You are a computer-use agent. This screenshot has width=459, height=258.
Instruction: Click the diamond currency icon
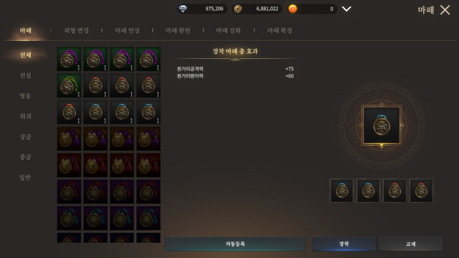(x=183, y=9)
